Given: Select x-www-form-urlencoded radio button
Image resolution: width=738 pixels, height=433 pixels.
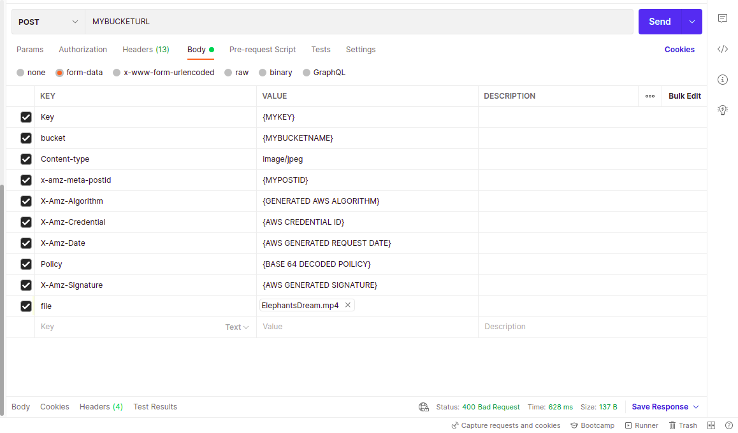Looking at the screenshot, I should click(117, 73).
